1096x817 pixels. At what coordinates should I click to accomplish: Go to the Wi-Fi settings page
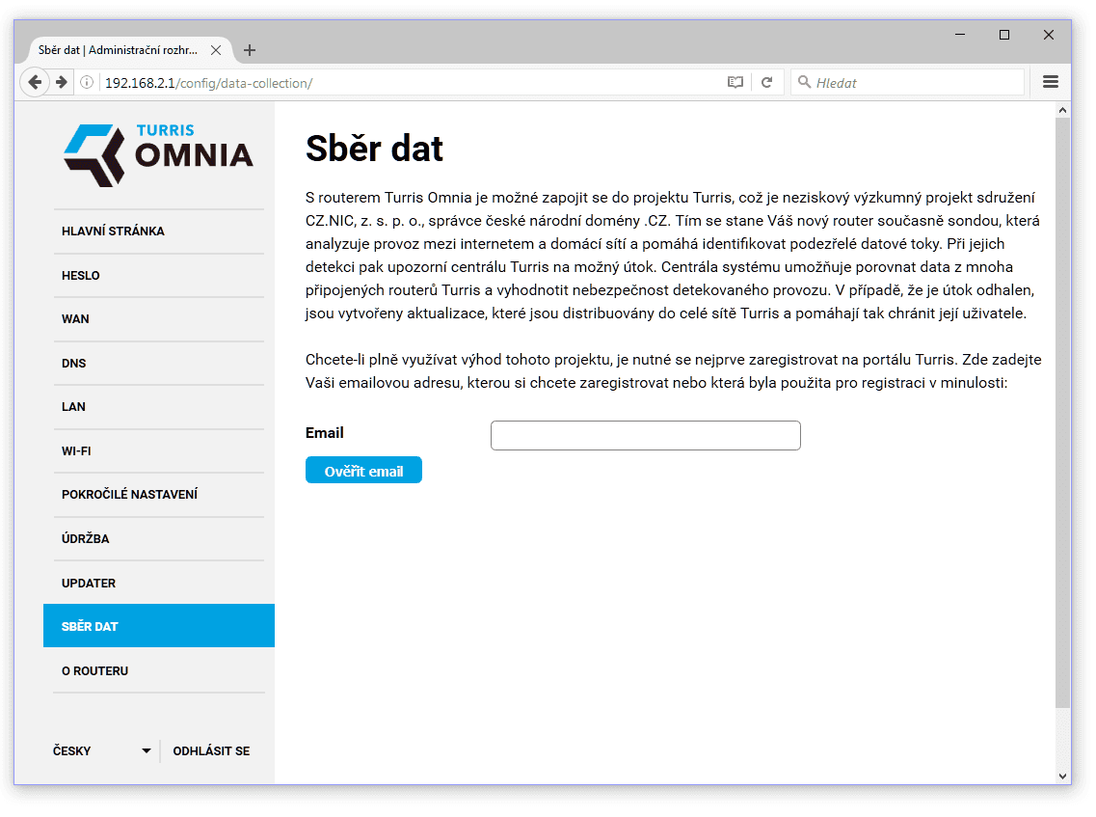pyautogui.click(x=76, y=451)
